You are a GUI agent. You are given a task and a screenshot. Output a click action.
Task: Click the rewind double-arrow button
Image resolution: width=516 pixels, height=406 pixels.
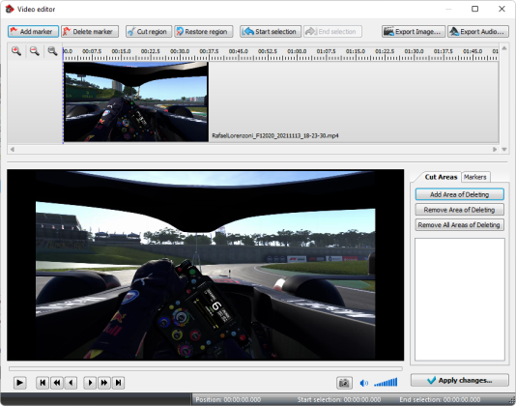coord(57,383)
